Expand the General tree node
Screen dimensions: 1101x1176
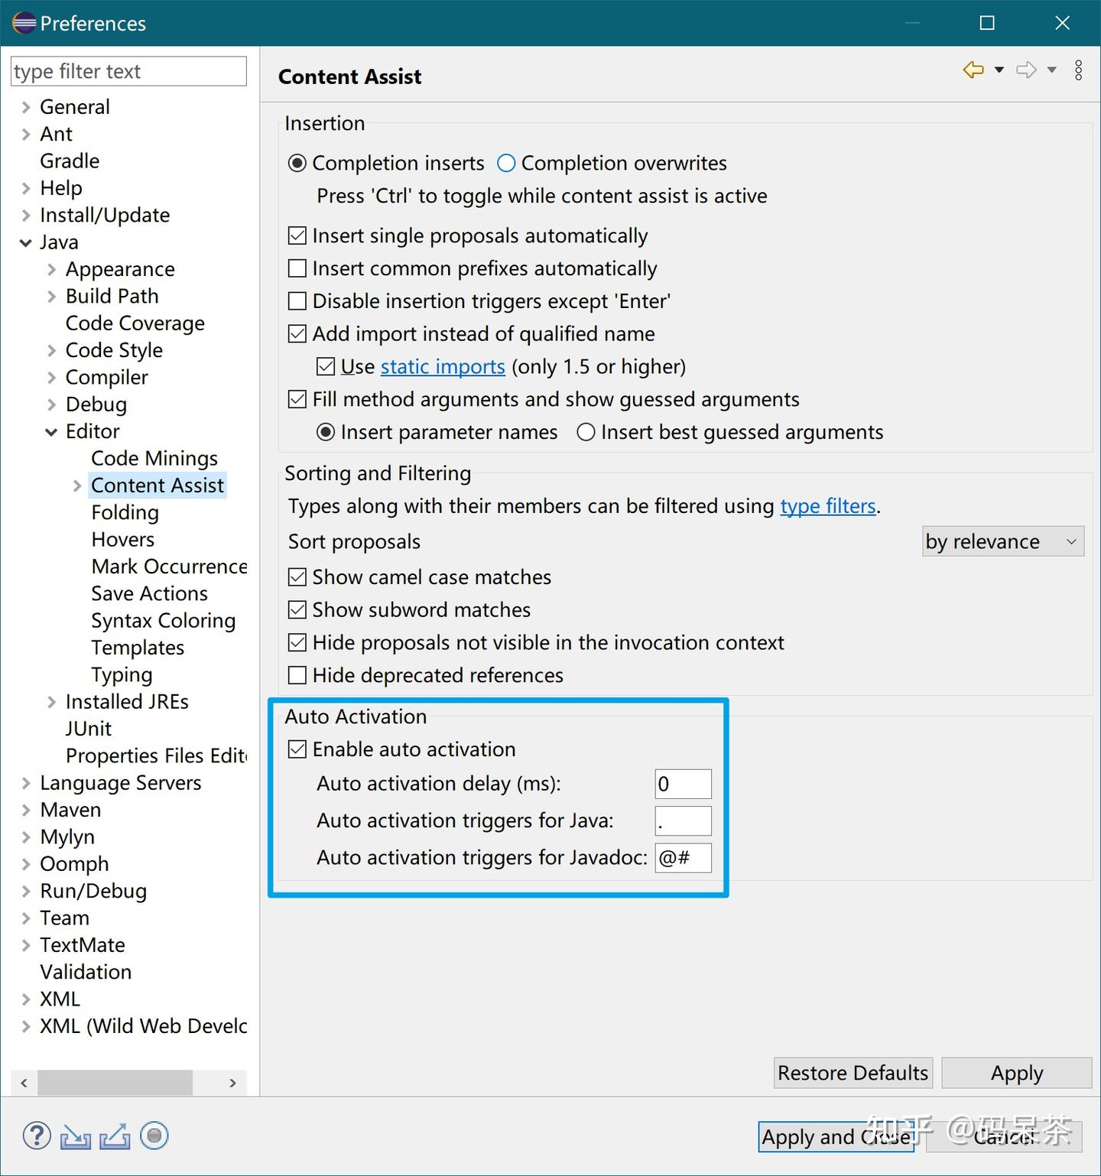coord(26,107)
